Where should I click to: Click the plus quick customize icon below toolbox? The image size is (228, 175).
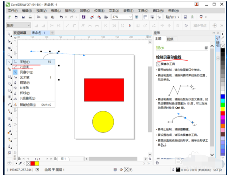[9, 163]
